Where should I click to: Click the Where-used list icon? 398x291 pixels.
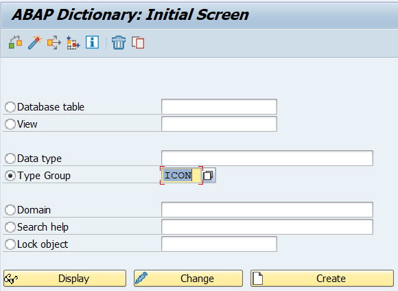[x=54, y=43]
